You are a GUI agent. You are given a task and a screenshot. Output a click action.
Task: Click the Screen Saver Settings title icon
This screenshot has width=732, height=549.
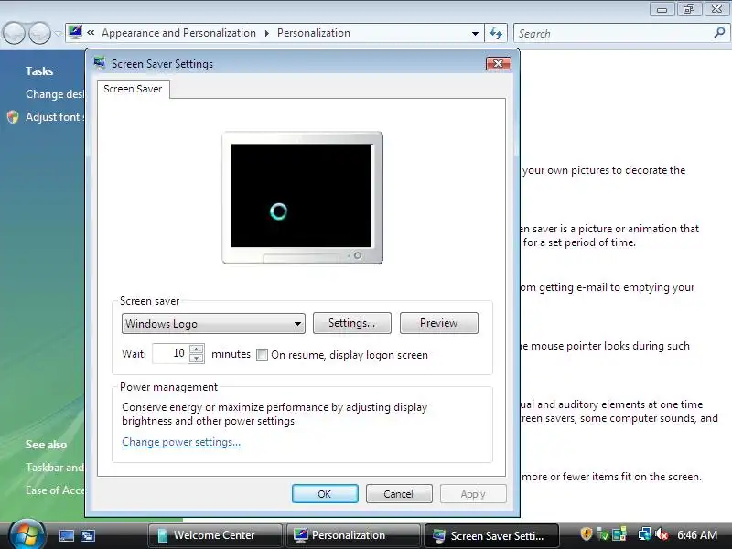(x=100, y=63)
